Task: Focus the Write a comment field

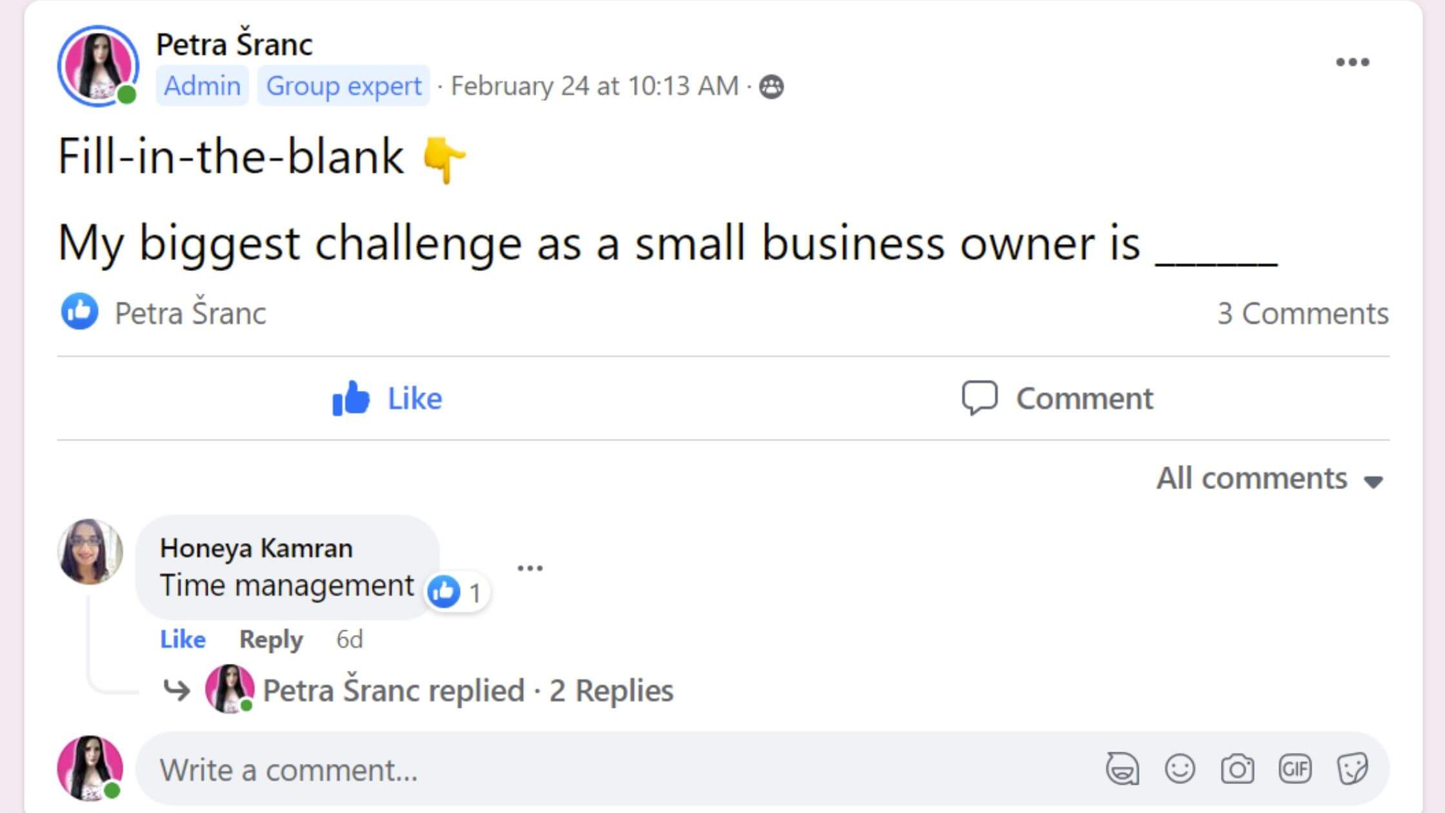Action: pos(581,769)
